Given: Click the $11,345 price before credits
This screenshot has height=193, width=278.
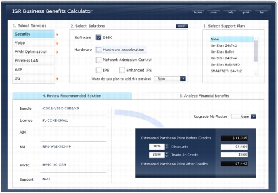Looking at the screenshot, I should pyautogui.click(x=234, y=138).
